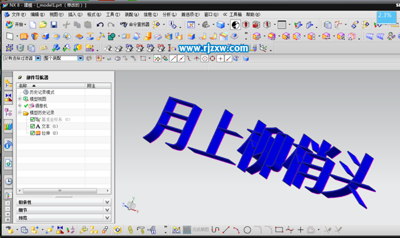This screenshot has width=400, height=238.
Task: Open the GC 工具箱 menu
Action: coord(232,15)
